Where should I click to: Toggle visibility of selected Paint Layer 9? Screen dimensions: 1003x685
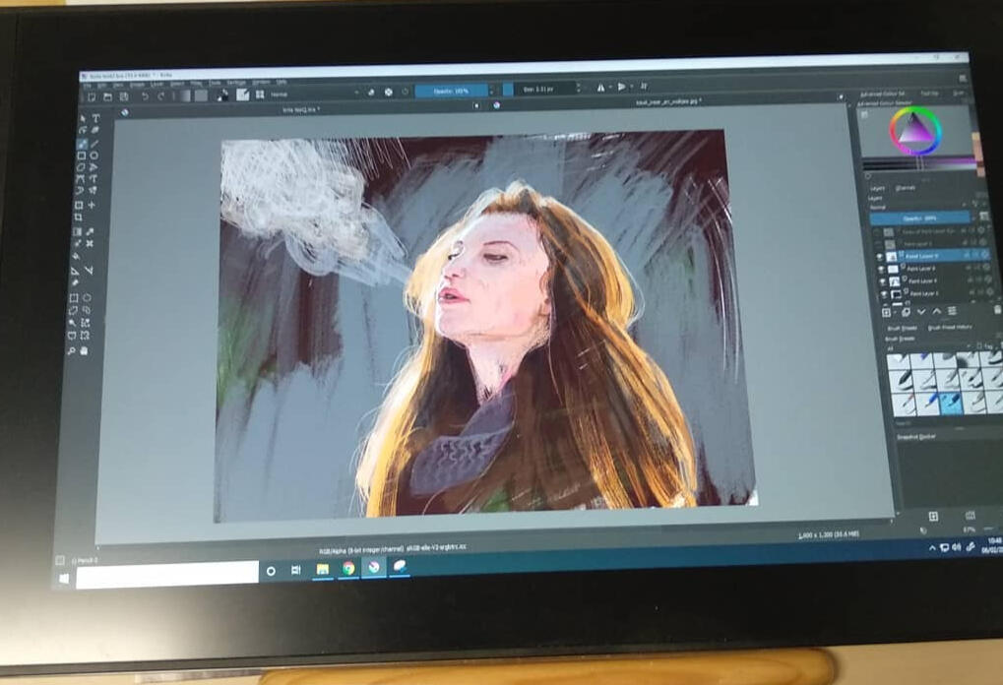click(880, 257)
